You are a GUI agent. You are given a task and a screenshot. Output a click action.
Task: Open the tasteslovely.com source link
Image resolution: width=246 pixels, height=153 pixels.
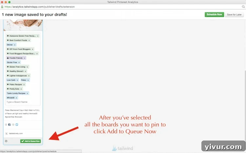[16, 134]
